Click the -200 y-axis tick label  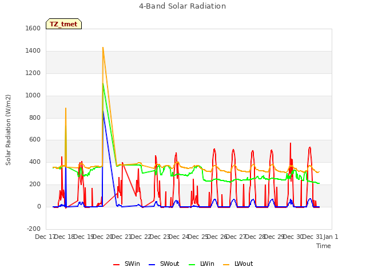[x=34, y=229]
